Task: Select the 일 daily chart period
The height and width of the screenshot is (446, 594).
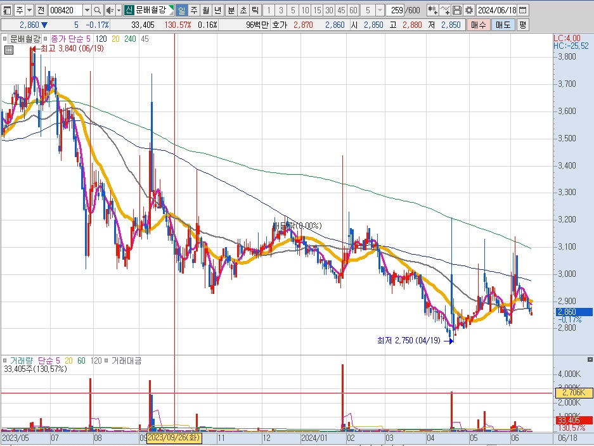Action: (182, 10)
